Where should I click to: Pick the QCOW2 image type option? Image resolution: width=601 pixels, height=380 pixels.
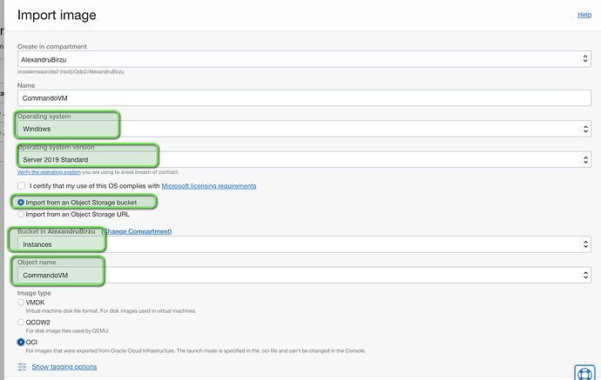[x=22, y=321]
